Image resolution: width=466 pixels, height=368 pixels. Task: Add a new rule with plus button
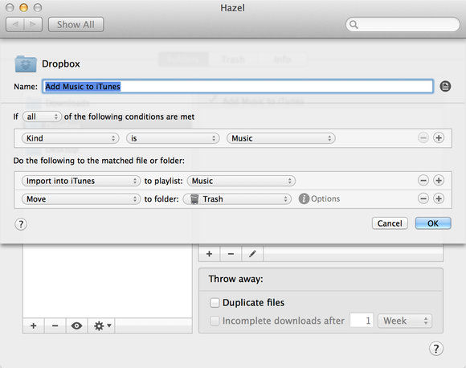[x=209, y=254]
